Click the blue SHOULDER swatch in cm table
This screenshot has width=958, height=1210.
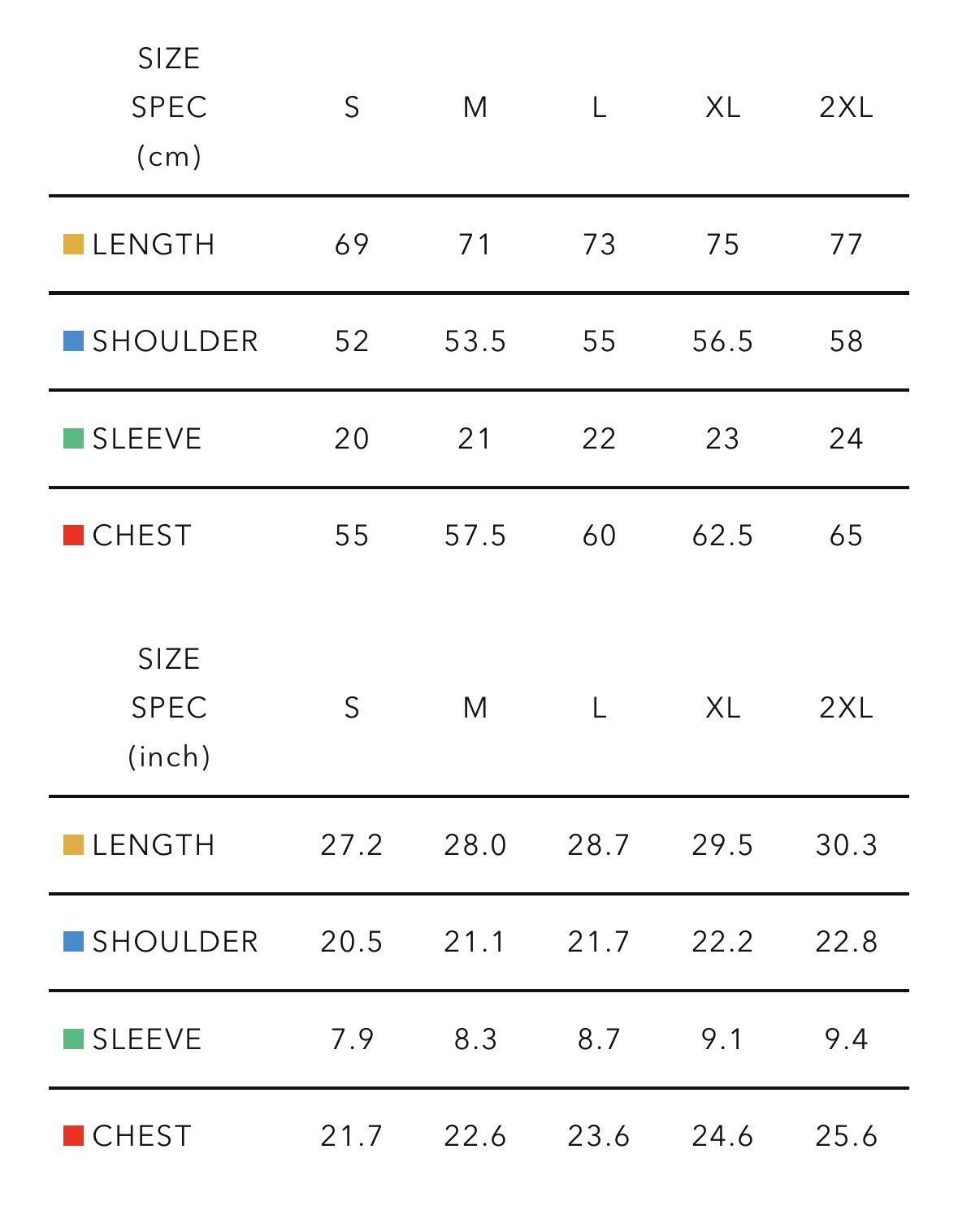(73, 341)
